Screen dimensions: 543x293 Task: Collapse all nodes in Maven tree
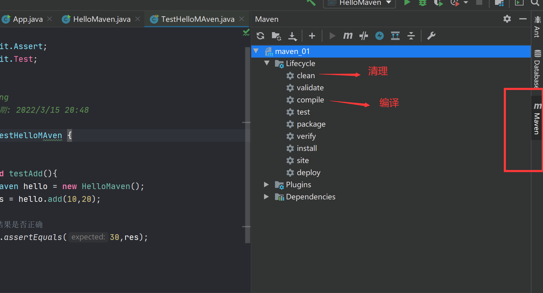point(411,36)
